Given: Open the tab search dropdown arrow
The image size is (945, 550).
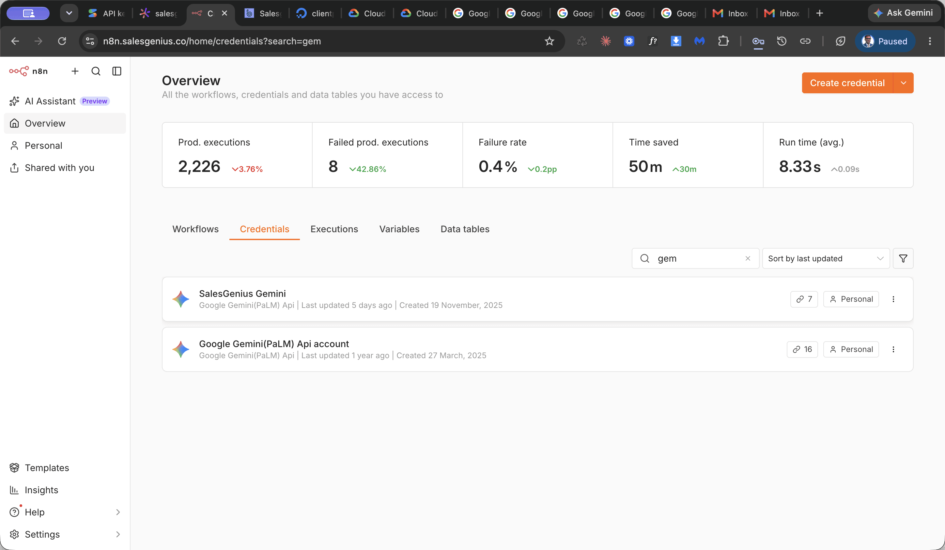Looking at the screenshot, I should pos(69,13).
